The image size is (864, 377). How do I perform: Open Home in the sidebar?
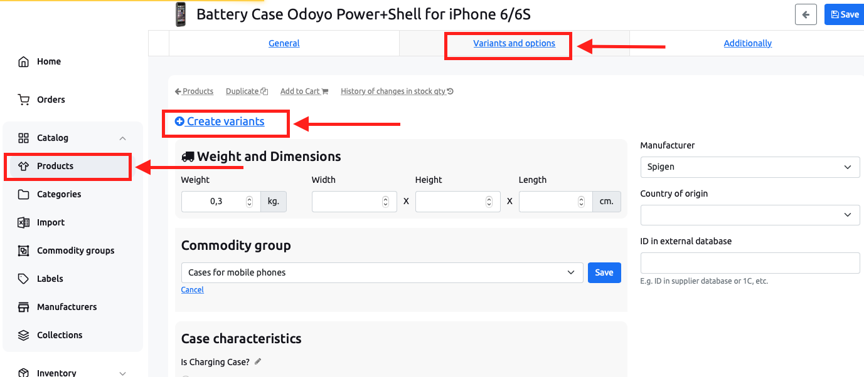[49, 61]
